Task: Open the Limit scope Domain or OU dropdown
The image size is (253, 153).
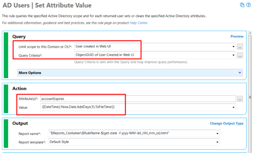Action: [233, 47]
